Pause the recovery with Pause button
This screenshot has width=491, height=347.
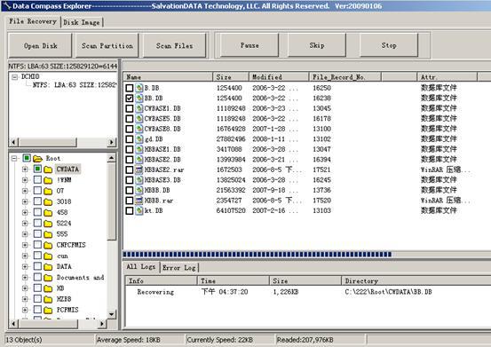tap(249, 45)
